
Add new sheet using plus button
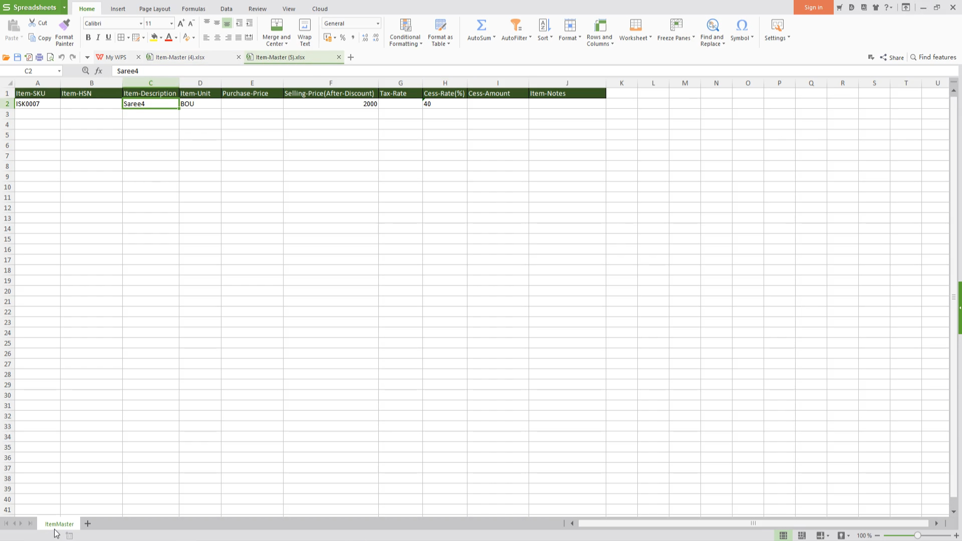click(x=87, y=523)
